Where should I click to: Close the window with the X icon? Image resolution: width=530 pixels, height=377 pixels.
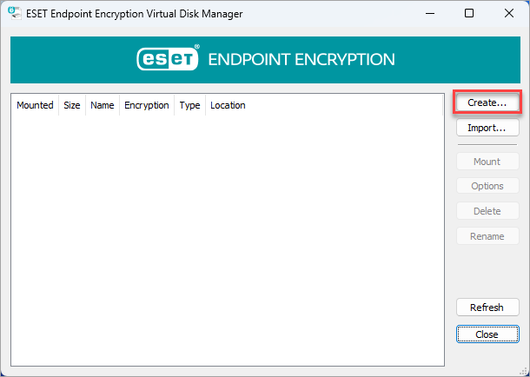point(508,14)
